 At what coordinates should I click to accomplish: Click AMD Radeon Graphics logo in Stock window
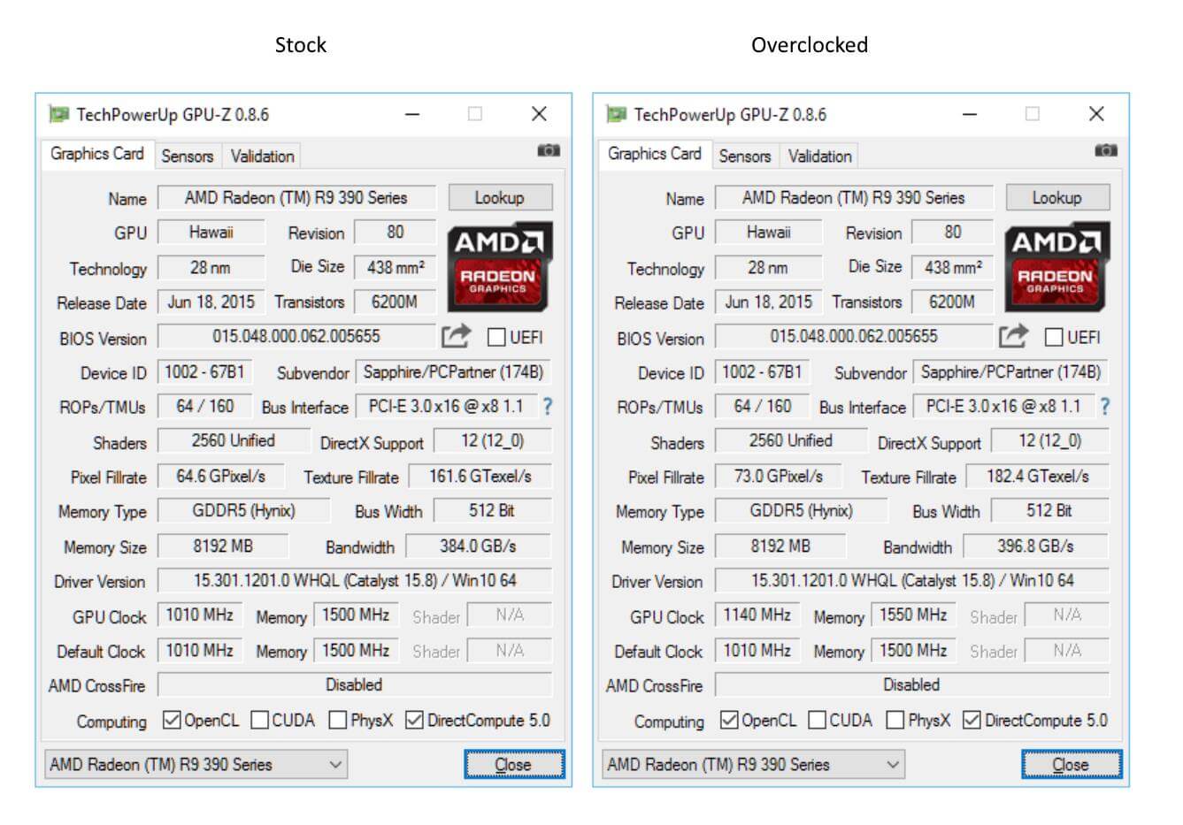500,266
